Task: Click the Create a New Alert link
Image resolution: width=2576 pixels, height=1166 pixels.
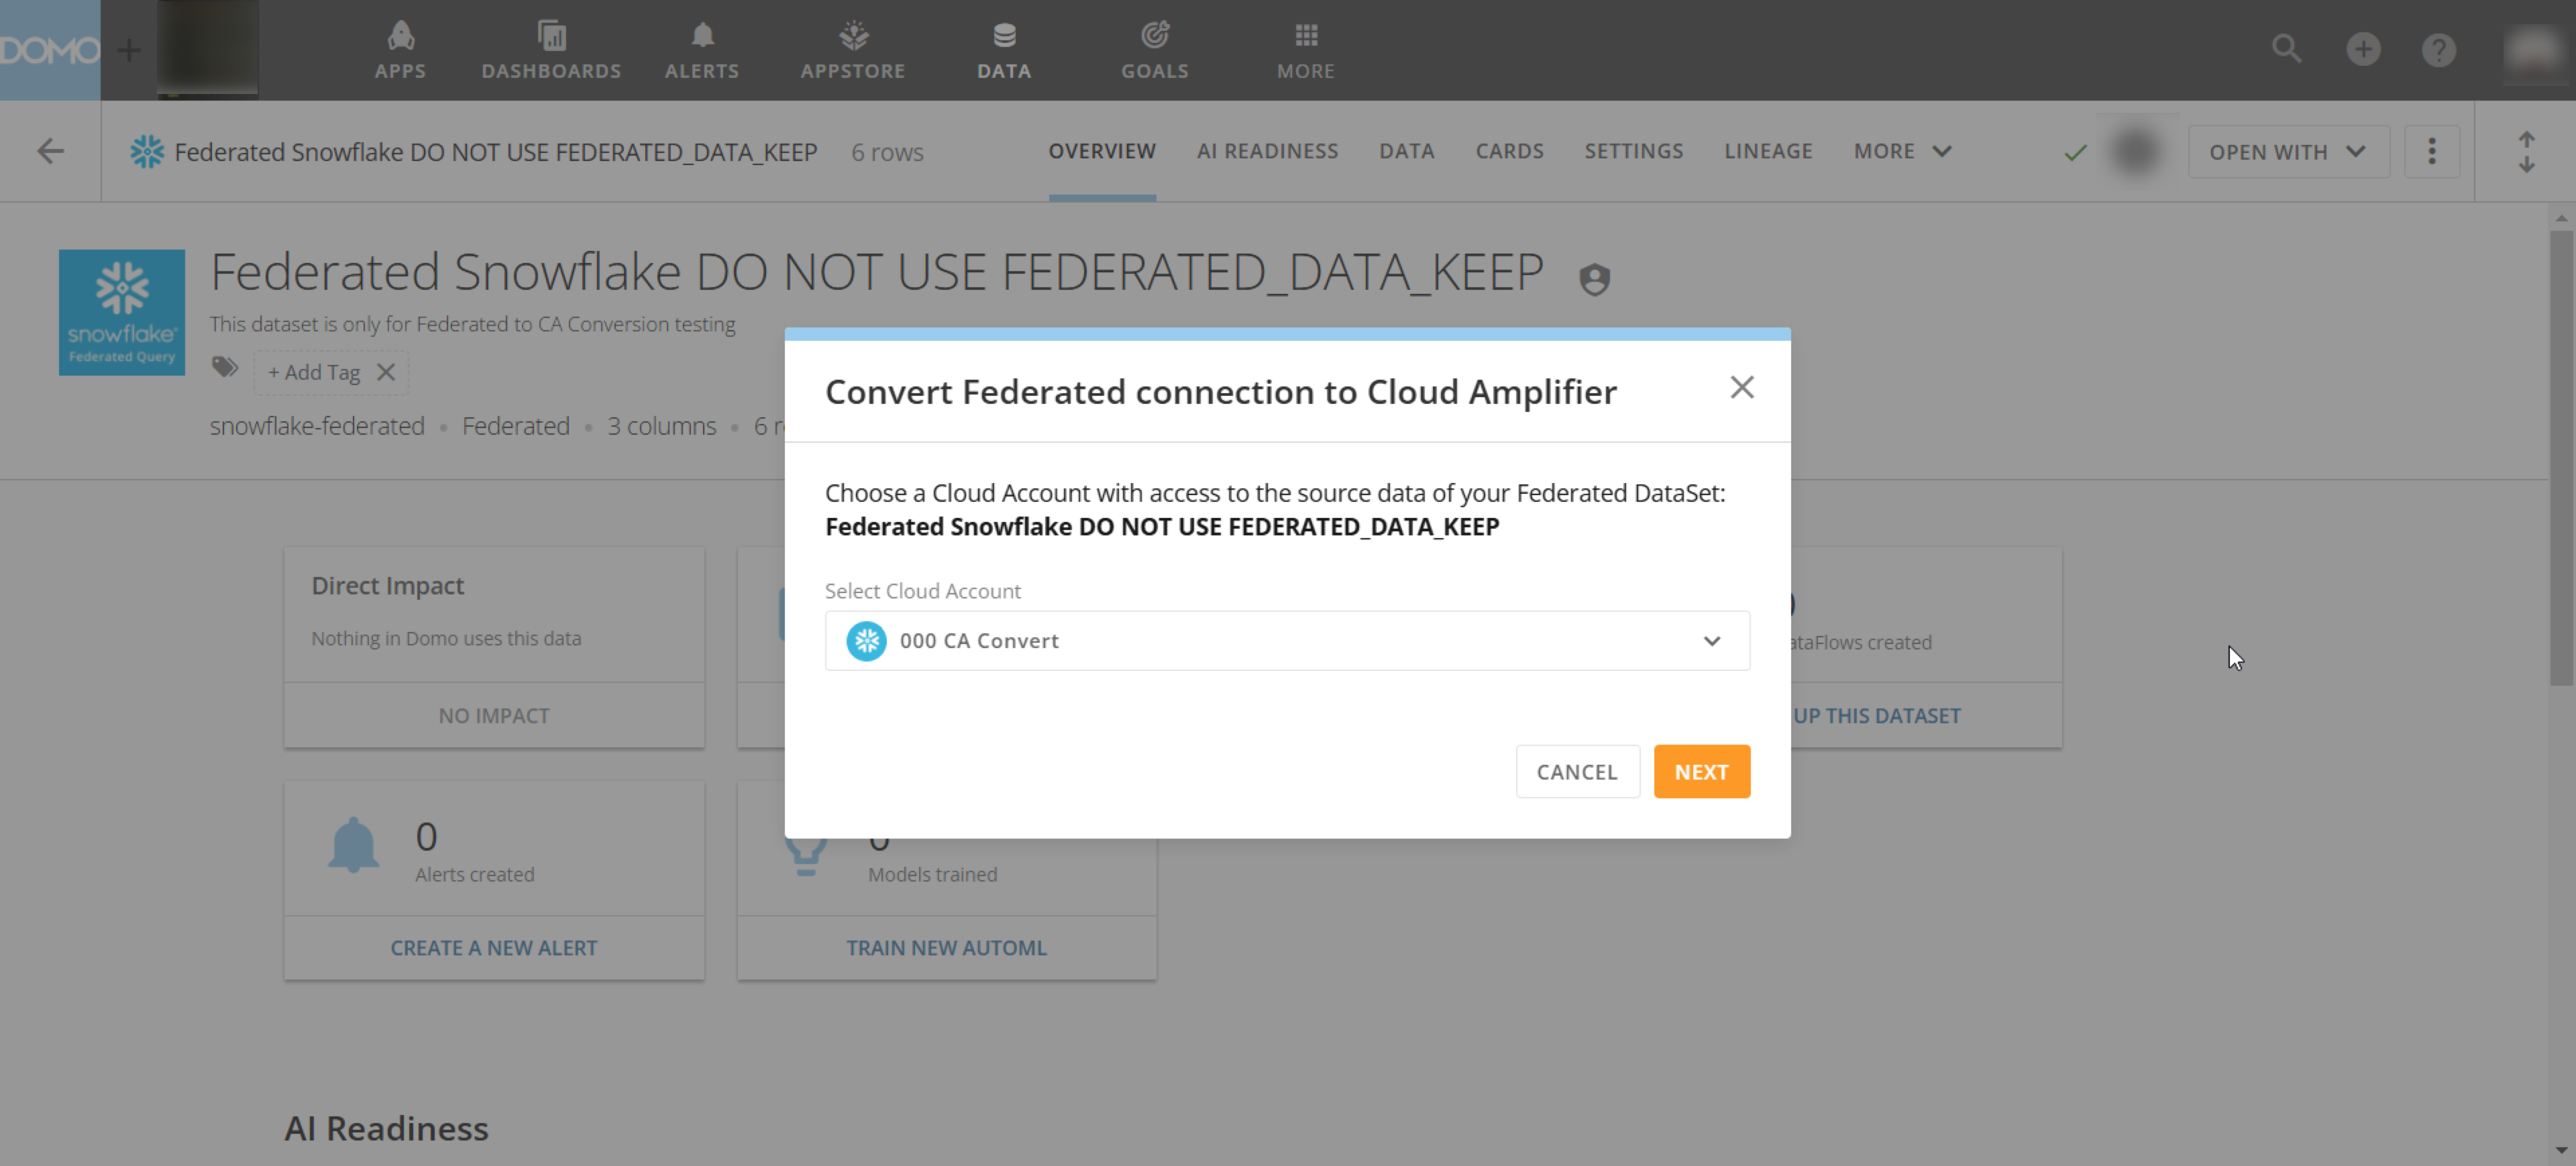Action: pos(494,947)
